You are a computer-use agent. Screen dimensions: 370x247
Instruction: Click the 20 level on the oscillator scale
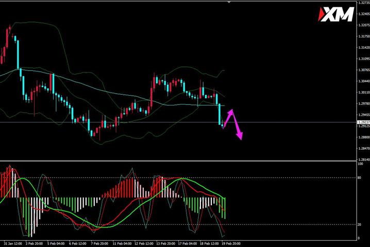359,224
